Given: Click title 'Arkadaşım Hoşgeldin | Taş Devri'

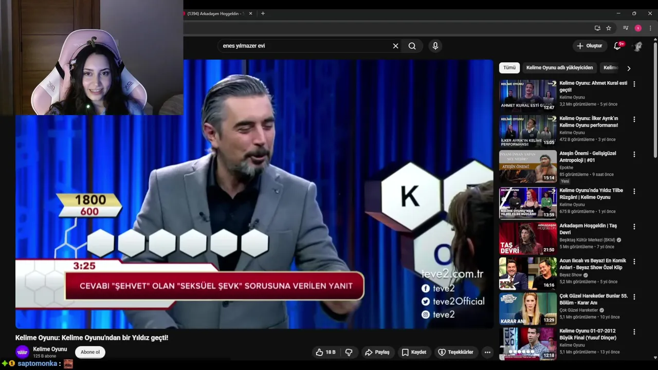Looking at the screenshot, I should pyautogui.click(x=588, y=229).
